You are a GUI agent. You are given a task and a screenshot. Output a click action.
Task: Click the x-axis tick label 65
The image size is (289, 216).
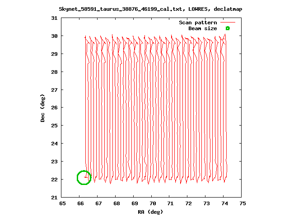62,203
